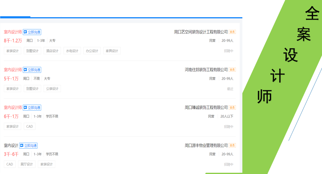Select the 展厅设计 tag
Screen dimensions: 322x174
tap(27, 164)
